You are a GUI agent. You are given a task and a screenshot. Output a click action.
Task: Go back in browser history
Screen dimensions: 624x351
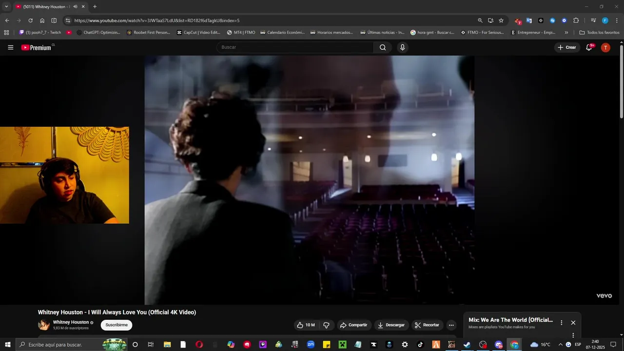pos(7,20)
